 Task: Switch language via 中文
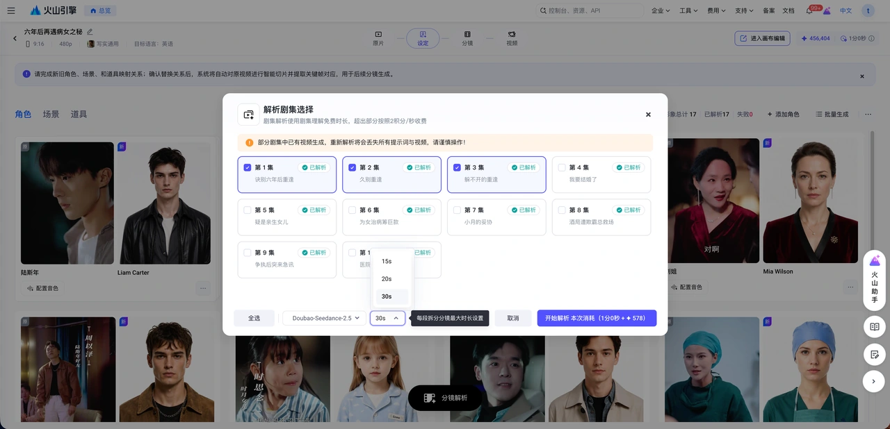pos(845,10)
